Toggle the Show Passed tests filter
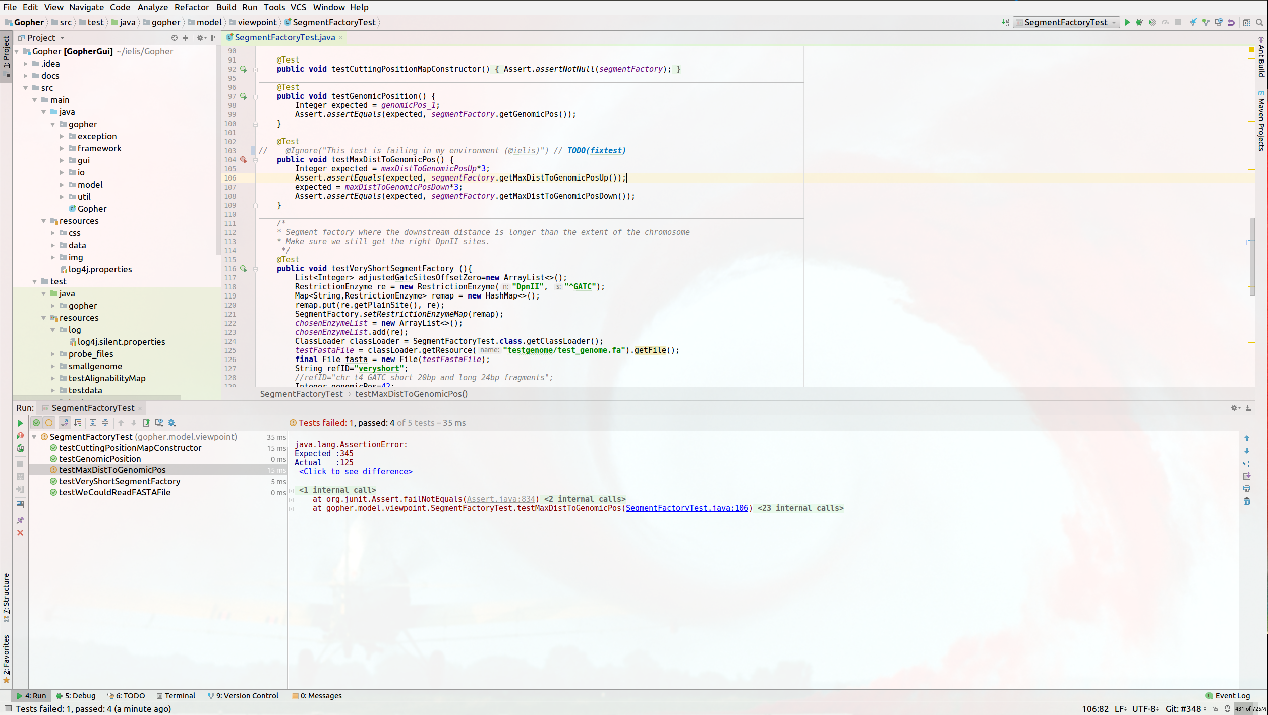Image resolution: width=1268 pixels, height=715 pixels. pos(36,423)
